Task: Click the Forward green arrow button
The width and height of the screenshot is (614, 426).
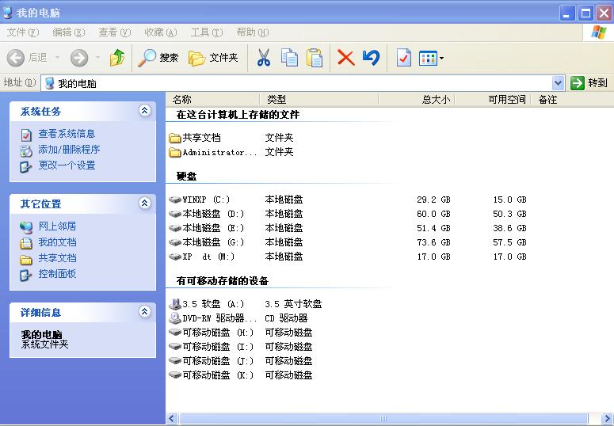Action: 79,58
